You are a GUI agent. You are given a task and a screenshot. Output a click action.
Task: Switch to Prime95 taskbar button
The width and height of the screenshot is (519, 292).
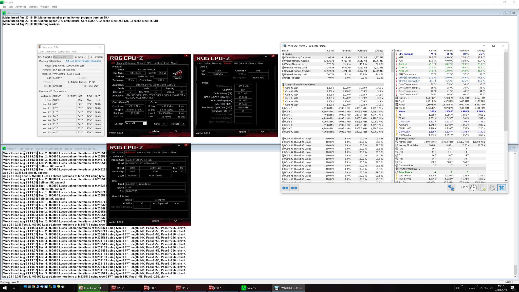point(256,288)
